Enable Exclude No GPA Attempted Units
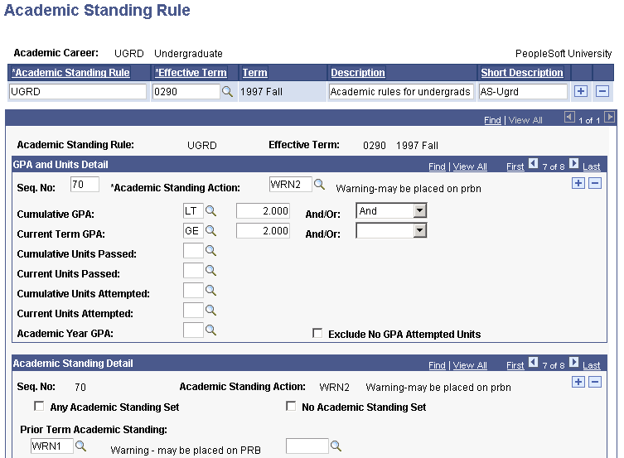 pos(317,333)
